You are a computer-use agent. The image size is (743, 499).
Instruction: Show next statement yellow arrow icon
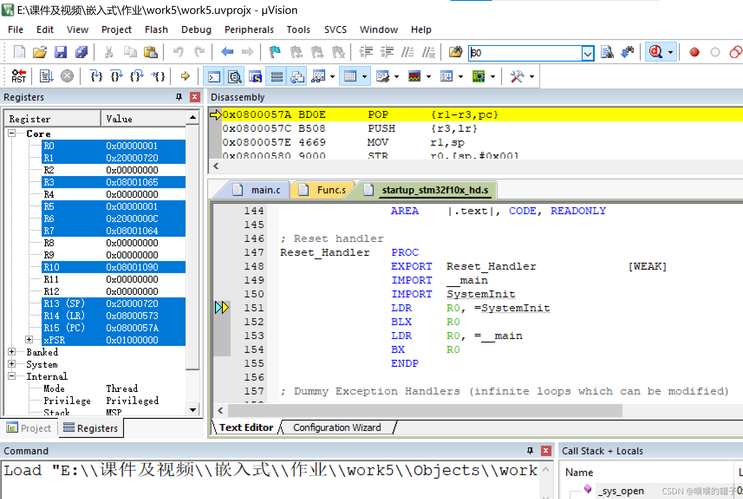[186, 76]
